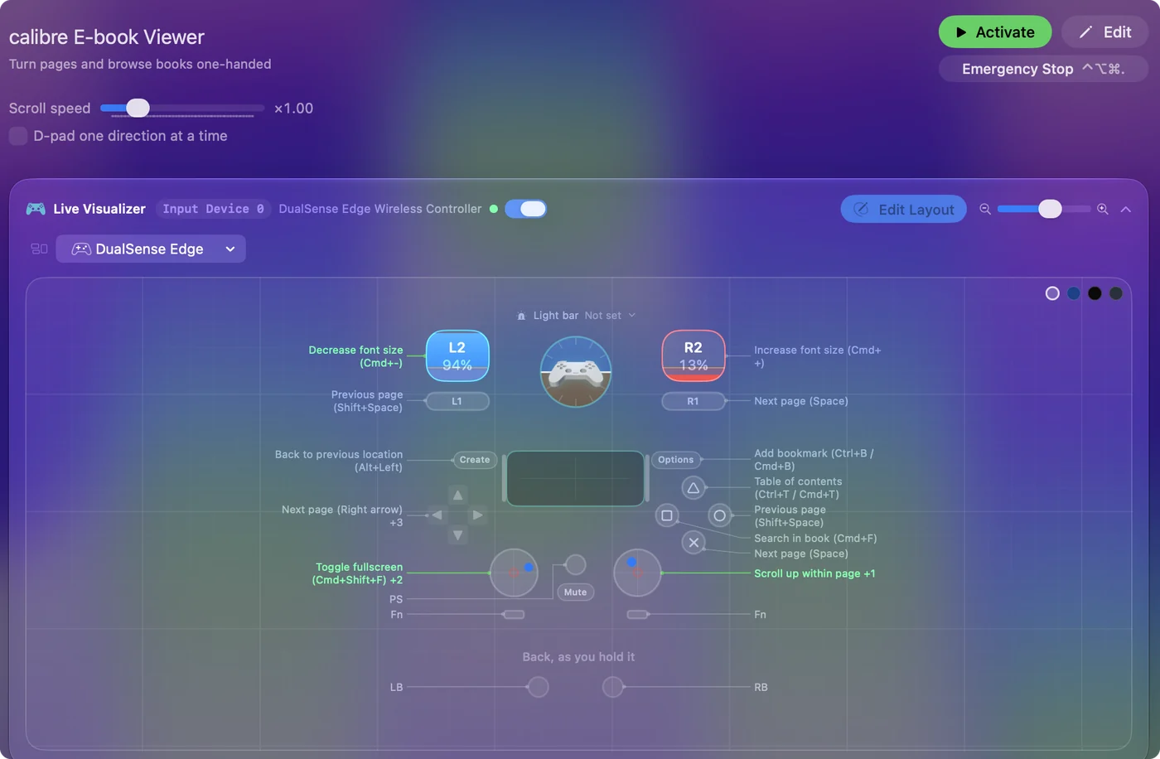This screenshot has width=1160, height=759.
Task: Enable D-pad one direction at a time
Action: 18,136
